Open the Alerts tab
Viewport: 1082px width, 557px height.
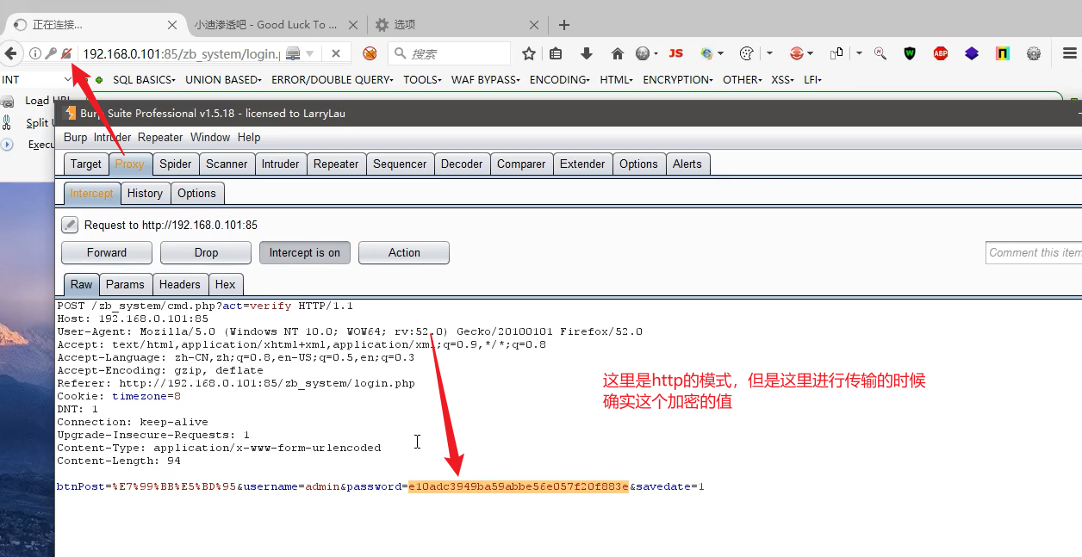[x=687, y=164]
